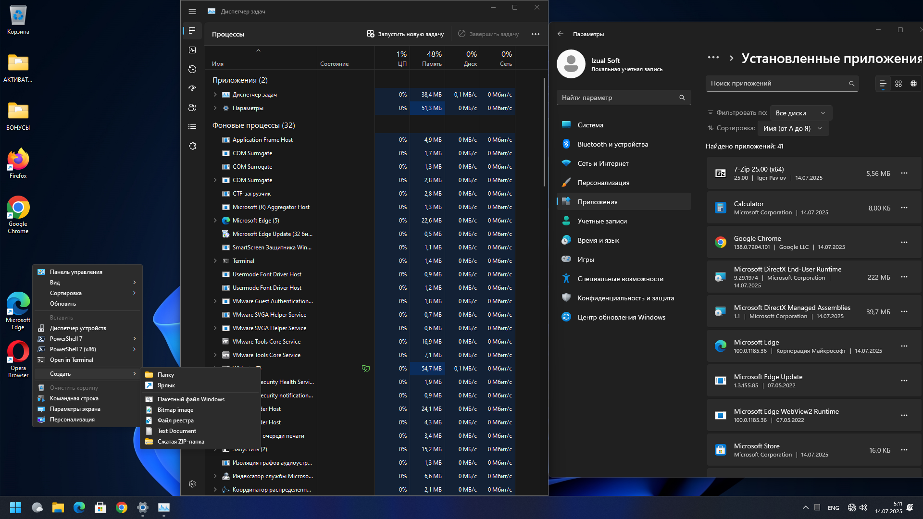Open Корзина on the desktop
Image resolution: width=923 pixels, height=519 pixels.
point(18,20)
